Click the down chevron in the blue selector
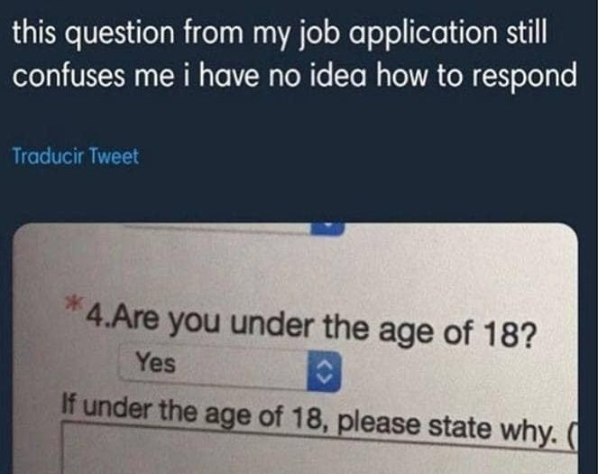Screen dimensions: 598x474 (325, 379)
